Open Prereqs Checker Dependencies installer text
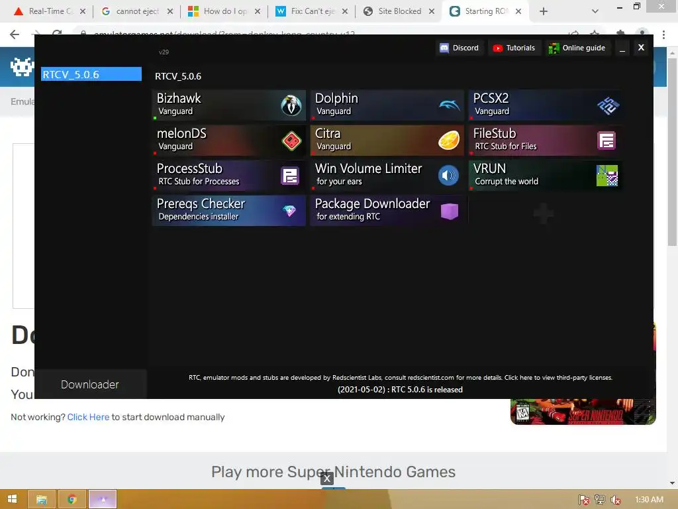This screenshot has height=509, width=678. tap(201, 209)
